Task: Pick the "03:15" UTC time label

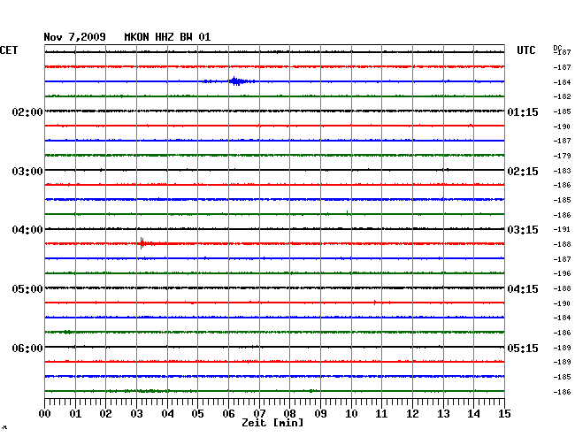Action: pyautogui.click(x=523, y=230)
